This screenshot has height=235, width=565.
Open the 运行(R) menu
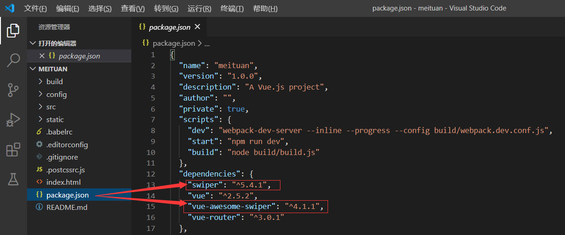tap(199, 9)
